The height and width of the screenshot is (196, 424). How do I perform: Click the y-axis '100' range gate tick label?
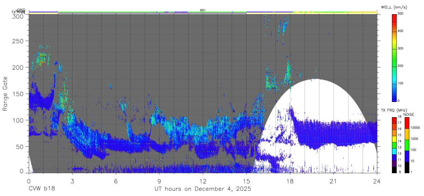pyautogui.click(x=19, y=120)
